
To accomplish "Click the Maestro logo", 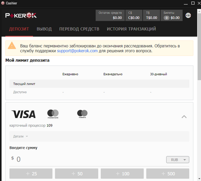I will (x=82, y=114).
